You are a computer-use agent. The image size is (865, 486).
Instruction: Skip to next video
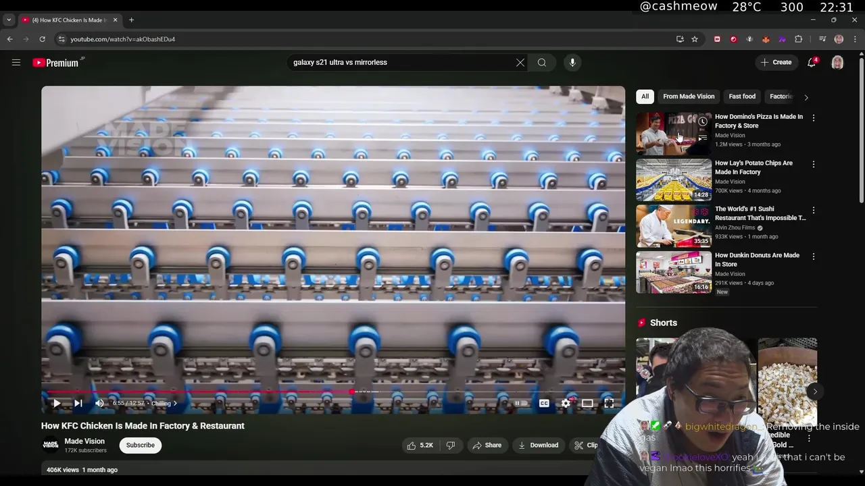pyautogui.click(x=78, y=403)
